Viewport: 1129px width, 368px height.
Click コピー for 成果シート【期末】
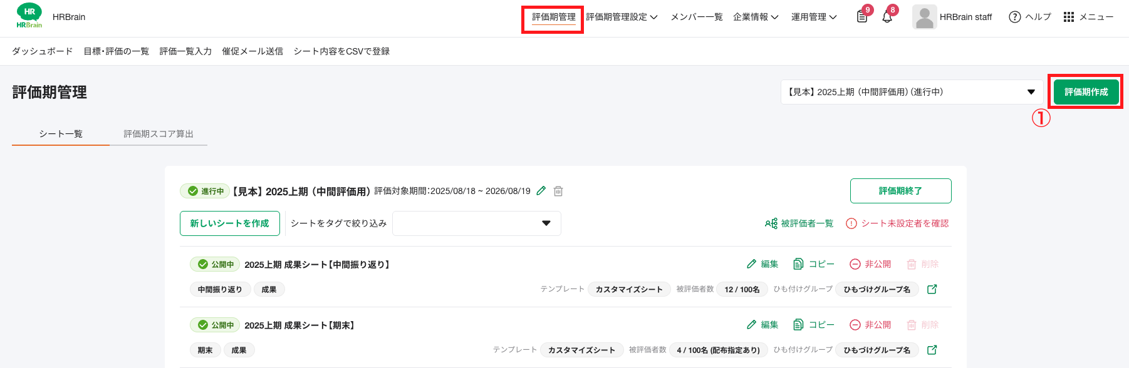(814, 325)
